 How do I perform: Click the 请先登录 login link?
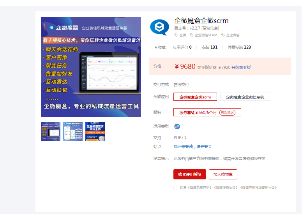(204, 147)
